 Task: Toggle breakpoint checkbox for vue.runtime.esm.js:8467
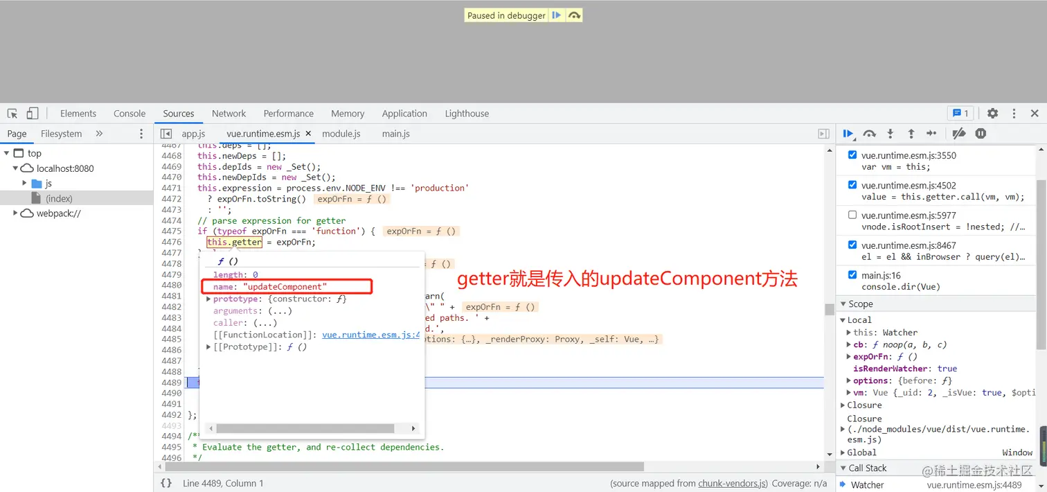tap(852, 245)
